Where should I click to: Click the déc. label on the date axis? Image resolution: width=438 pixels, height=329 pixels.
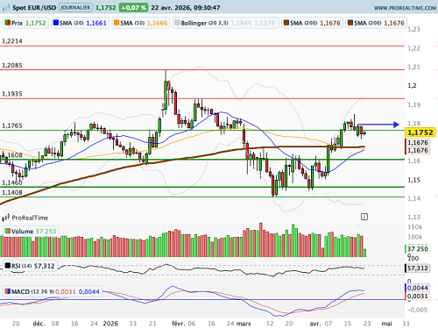(x=39, y=324)
